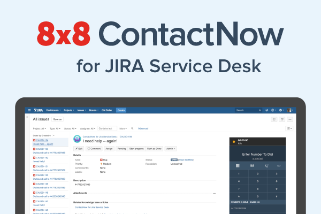Click the Comment button
Image resolution: width=321 pixels, height=214 pixels.
click(94, 149)
